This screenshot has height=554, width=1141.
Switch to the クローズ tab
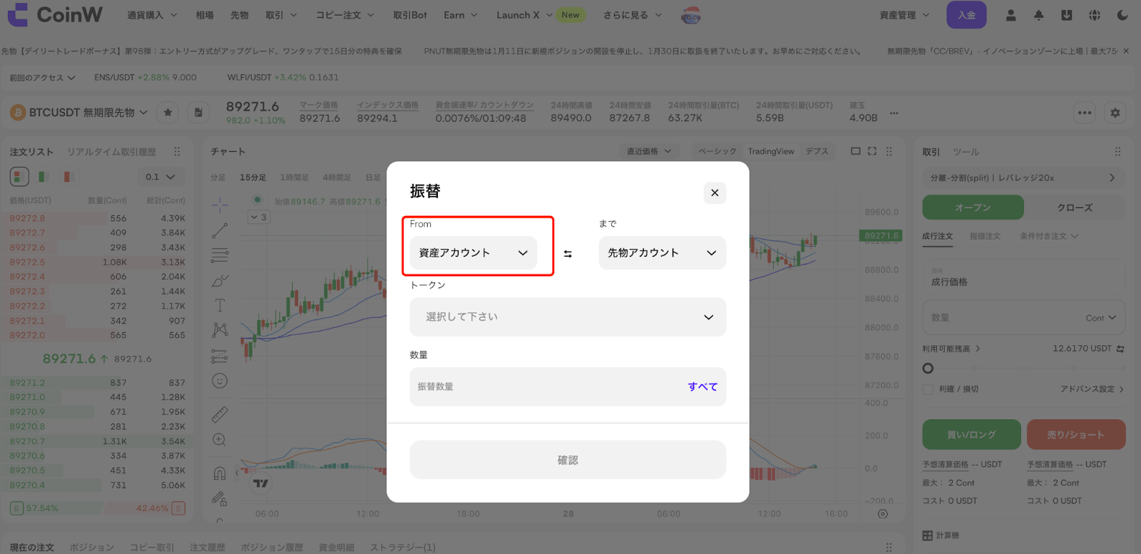[1075, 207]
